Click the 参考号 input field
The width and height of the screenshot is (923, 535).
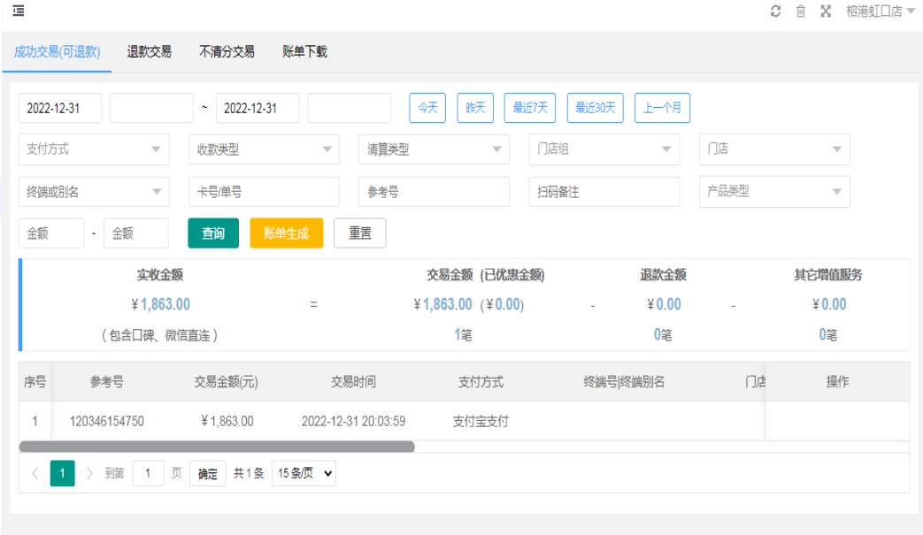coord(434,192)
